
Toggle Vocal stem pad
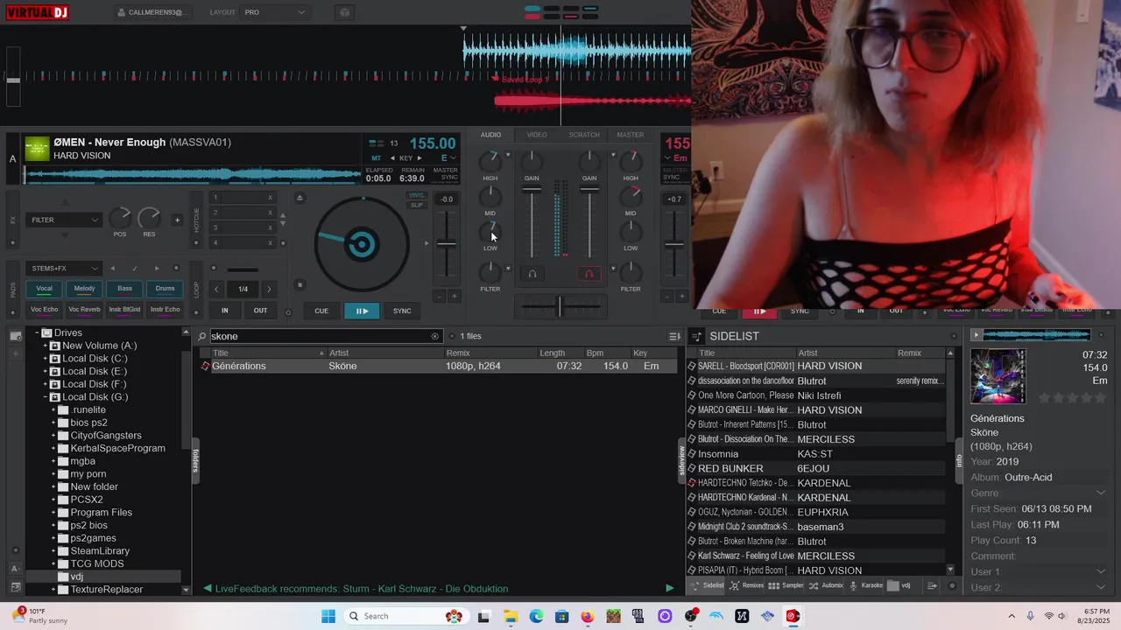[x=44, y=289]
